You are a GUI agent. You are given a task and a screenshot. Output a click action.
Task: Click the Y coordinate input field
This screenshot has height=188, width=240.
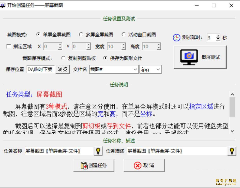[79, 46]
